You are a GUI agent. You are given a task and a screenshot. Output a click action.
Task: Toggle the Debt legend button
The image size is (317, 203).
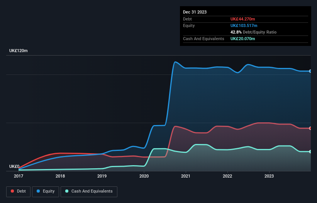coord(19,191)
